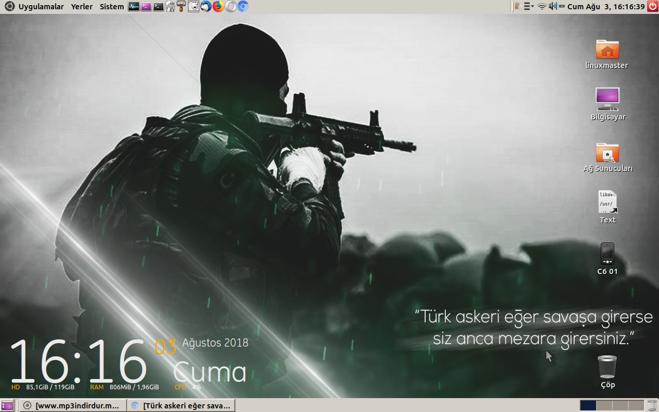Image resolution: width=659 pixels, height=412 pixels.
Task: Open the Ubuntu logo main menu icon
Action: click(9, 7)
